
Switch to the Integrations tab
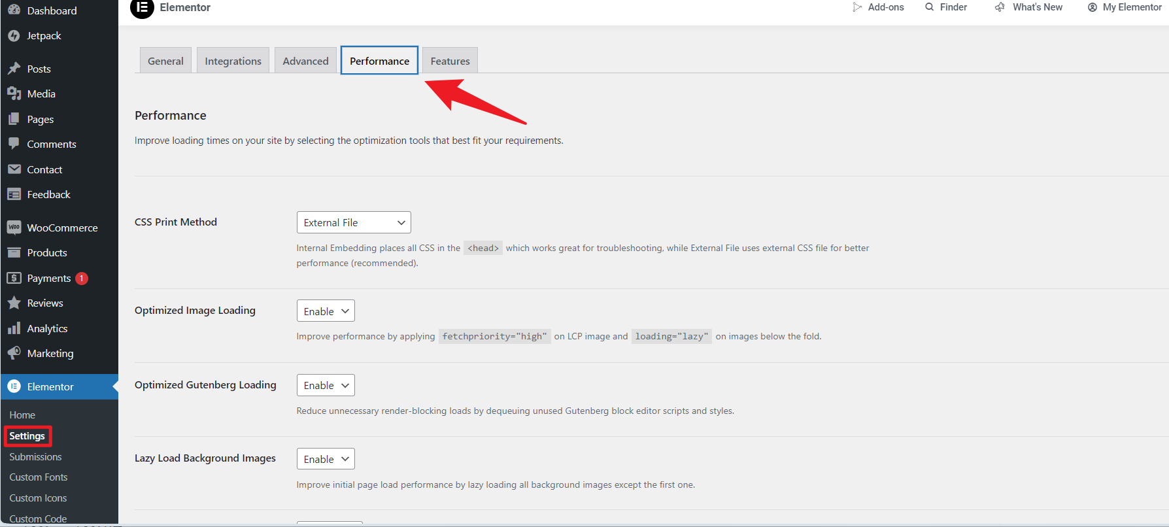[x=233, y=61]
